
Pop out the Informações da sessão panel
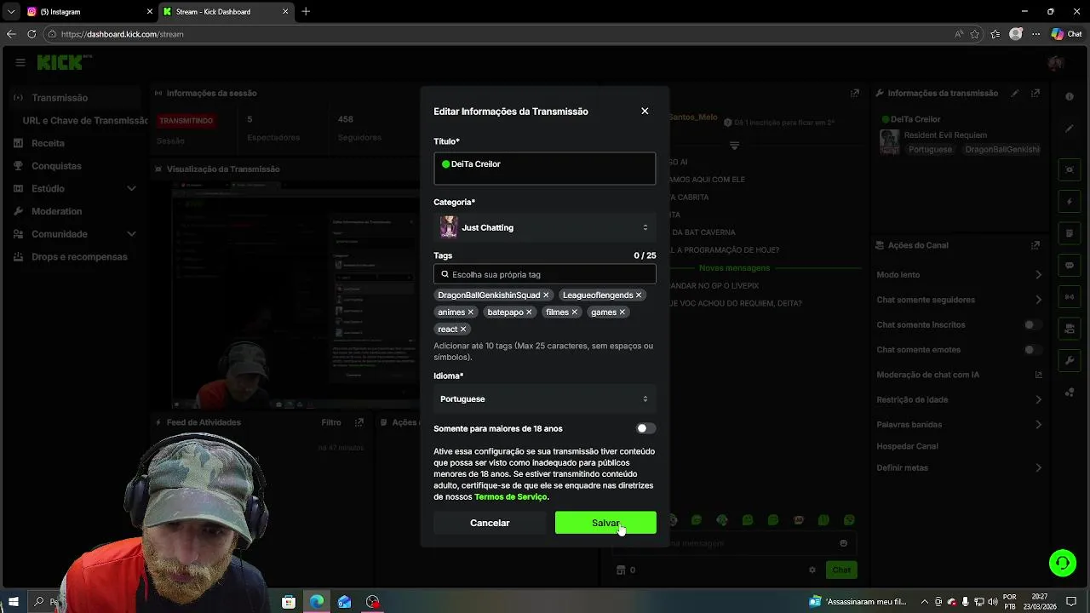click(855, 93)
